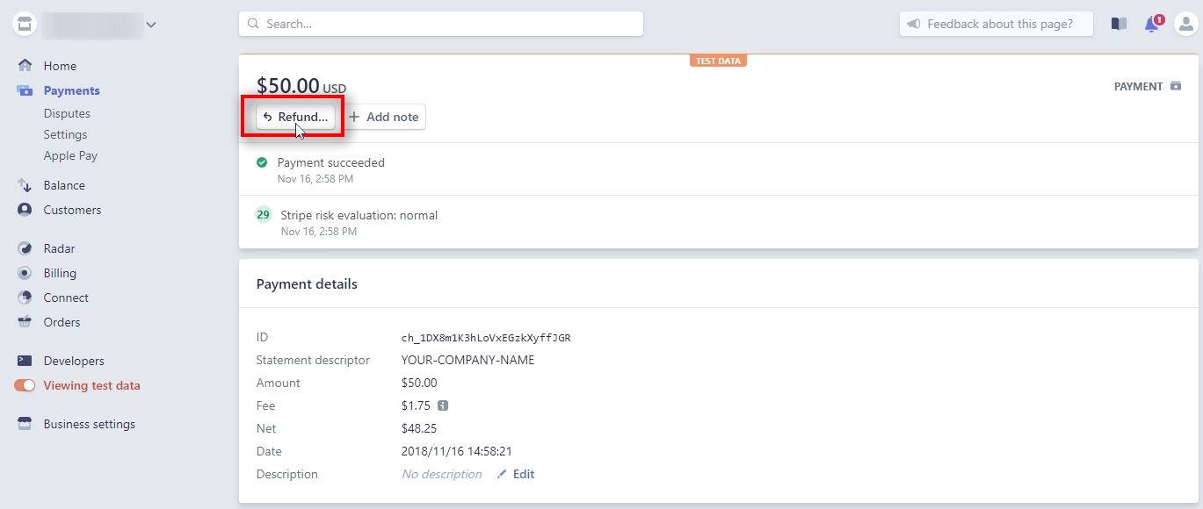1203x509 pixels.
Task: Click the documentation book icon
Action: coord(1118,24)
